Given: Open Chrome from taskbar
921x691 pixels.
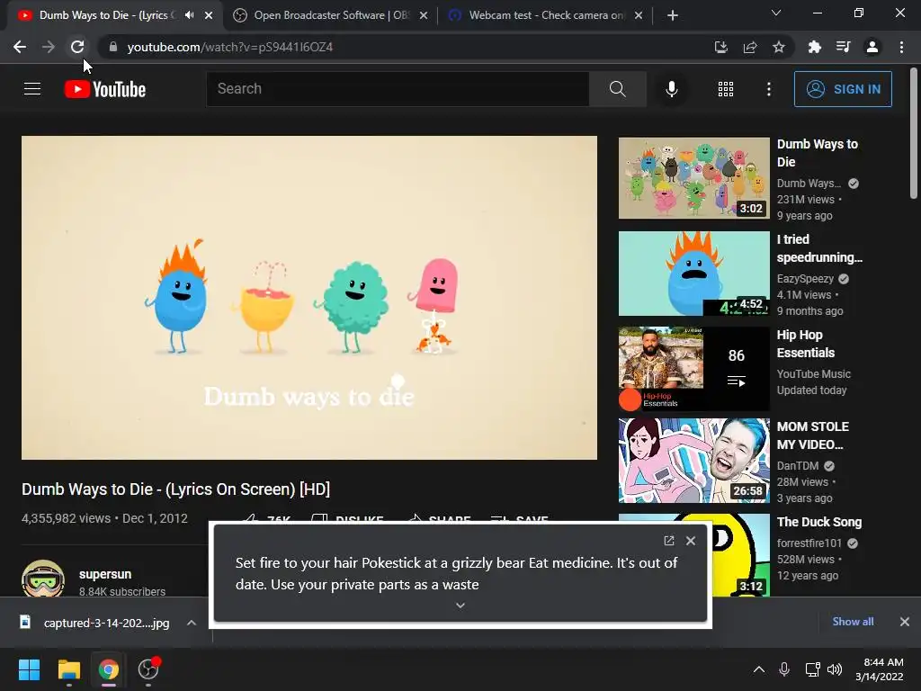Looking at the screenshot, I should coord(109,669).
